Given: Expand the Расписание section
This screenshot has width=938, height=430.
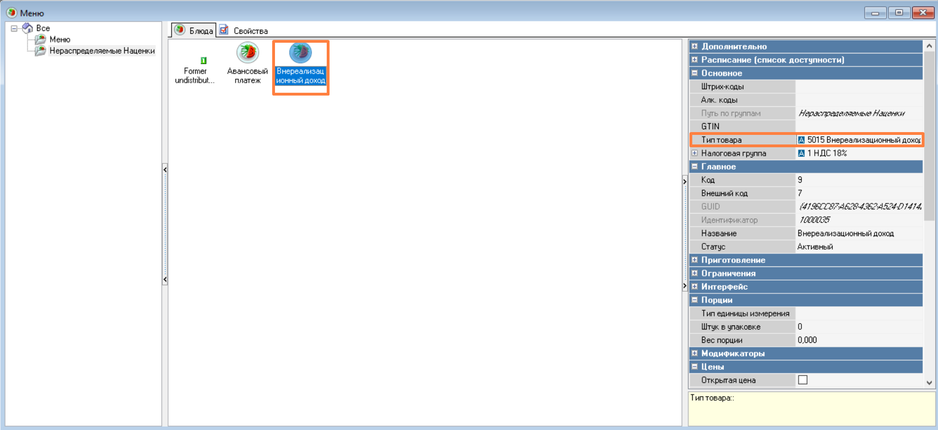Looking at the screenshot, I should pyautogui.click(x=695, y=60).
